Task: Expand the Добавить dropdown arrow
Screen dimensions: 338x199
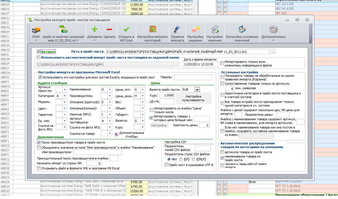Action: [94, 40]
